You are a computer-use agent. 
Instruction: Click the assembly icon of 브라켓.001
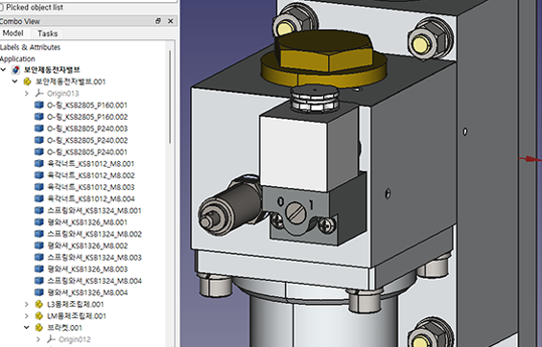(x=39, y=327)
